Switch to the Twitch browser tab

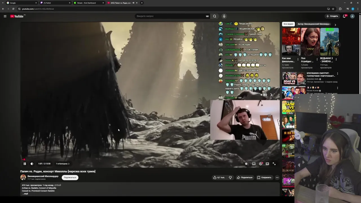[x=55, y=3]
